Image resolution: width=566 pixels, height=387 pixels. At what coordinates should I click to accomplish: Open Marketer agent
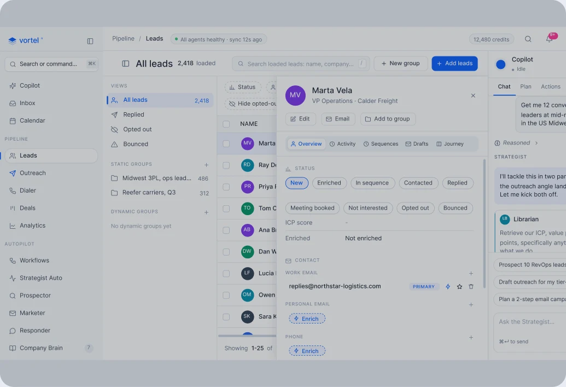[x=51, y=313]
